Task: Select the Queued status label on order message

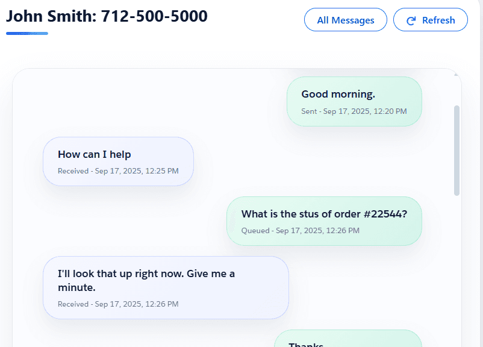Action: (x=255, y=230)
